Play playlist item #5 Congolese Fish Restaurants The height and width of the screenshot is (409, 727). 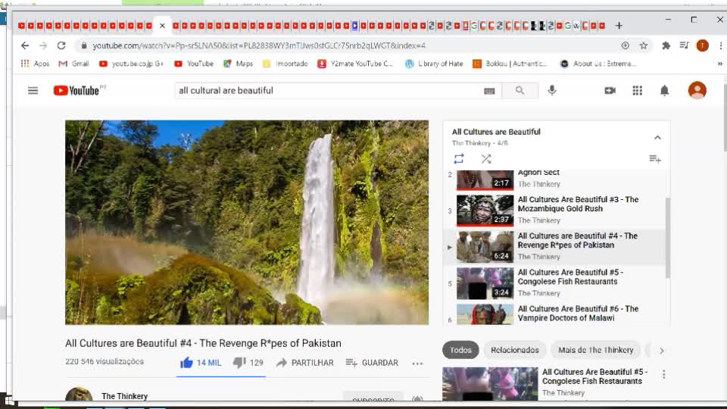point(570,277)
